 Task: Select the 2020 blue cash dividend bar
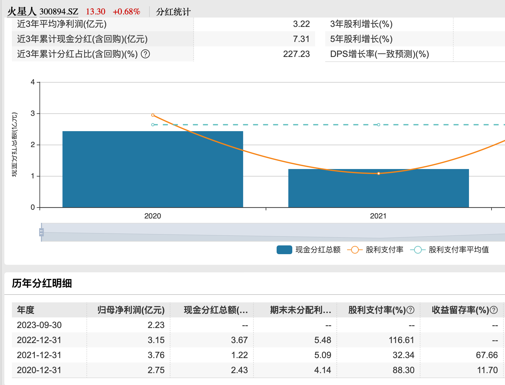point(153,169)
